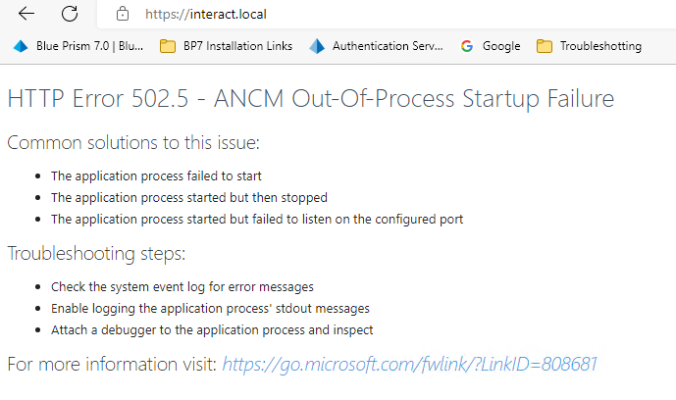This screenshot has width=676, height=400.
Task: Click the 'Common solutions to this issue' heading
Action: click(133, 142)
